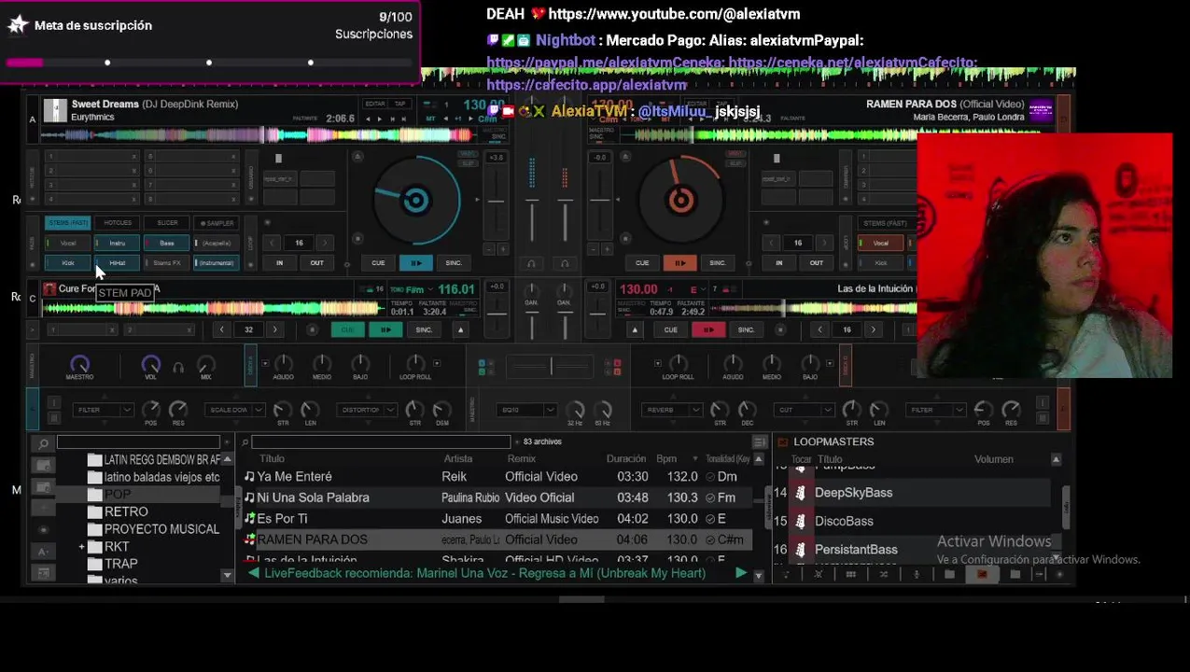
Task: Set loop OUT on deck A
Action: pos(316,263)
